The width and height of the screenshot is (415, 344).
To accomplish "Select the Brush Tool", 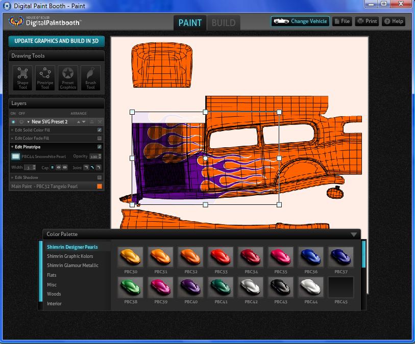I will 90,78.
